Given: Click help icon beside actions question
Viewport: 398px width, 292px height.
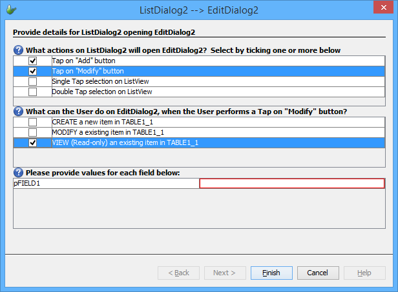Looking at the screenshot, I should pyautogui.click(x=19, y=50).
